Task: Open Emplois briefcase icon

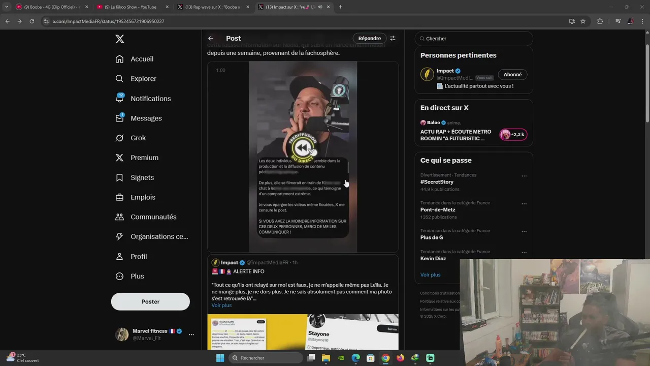Action: 119,197
